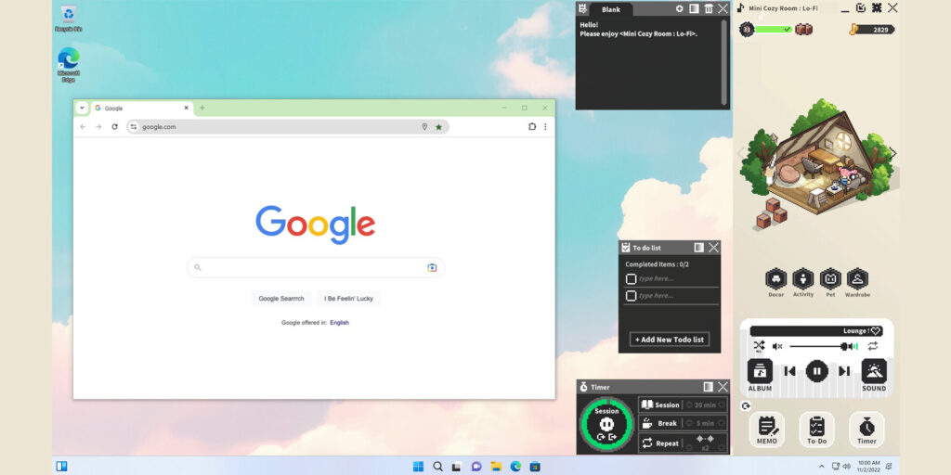Open the Wardrobe icon
This screenshot has width=951, height=475.
(x=857, y=278)
